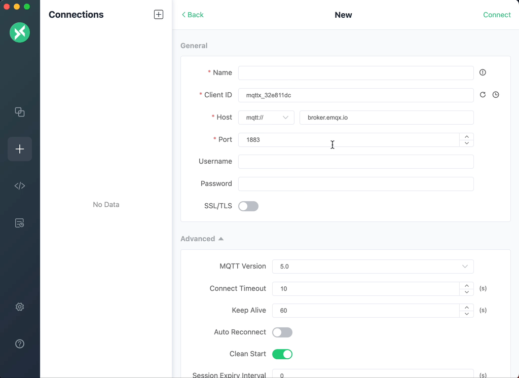
Task: Click the New page title
Action: 343,15
